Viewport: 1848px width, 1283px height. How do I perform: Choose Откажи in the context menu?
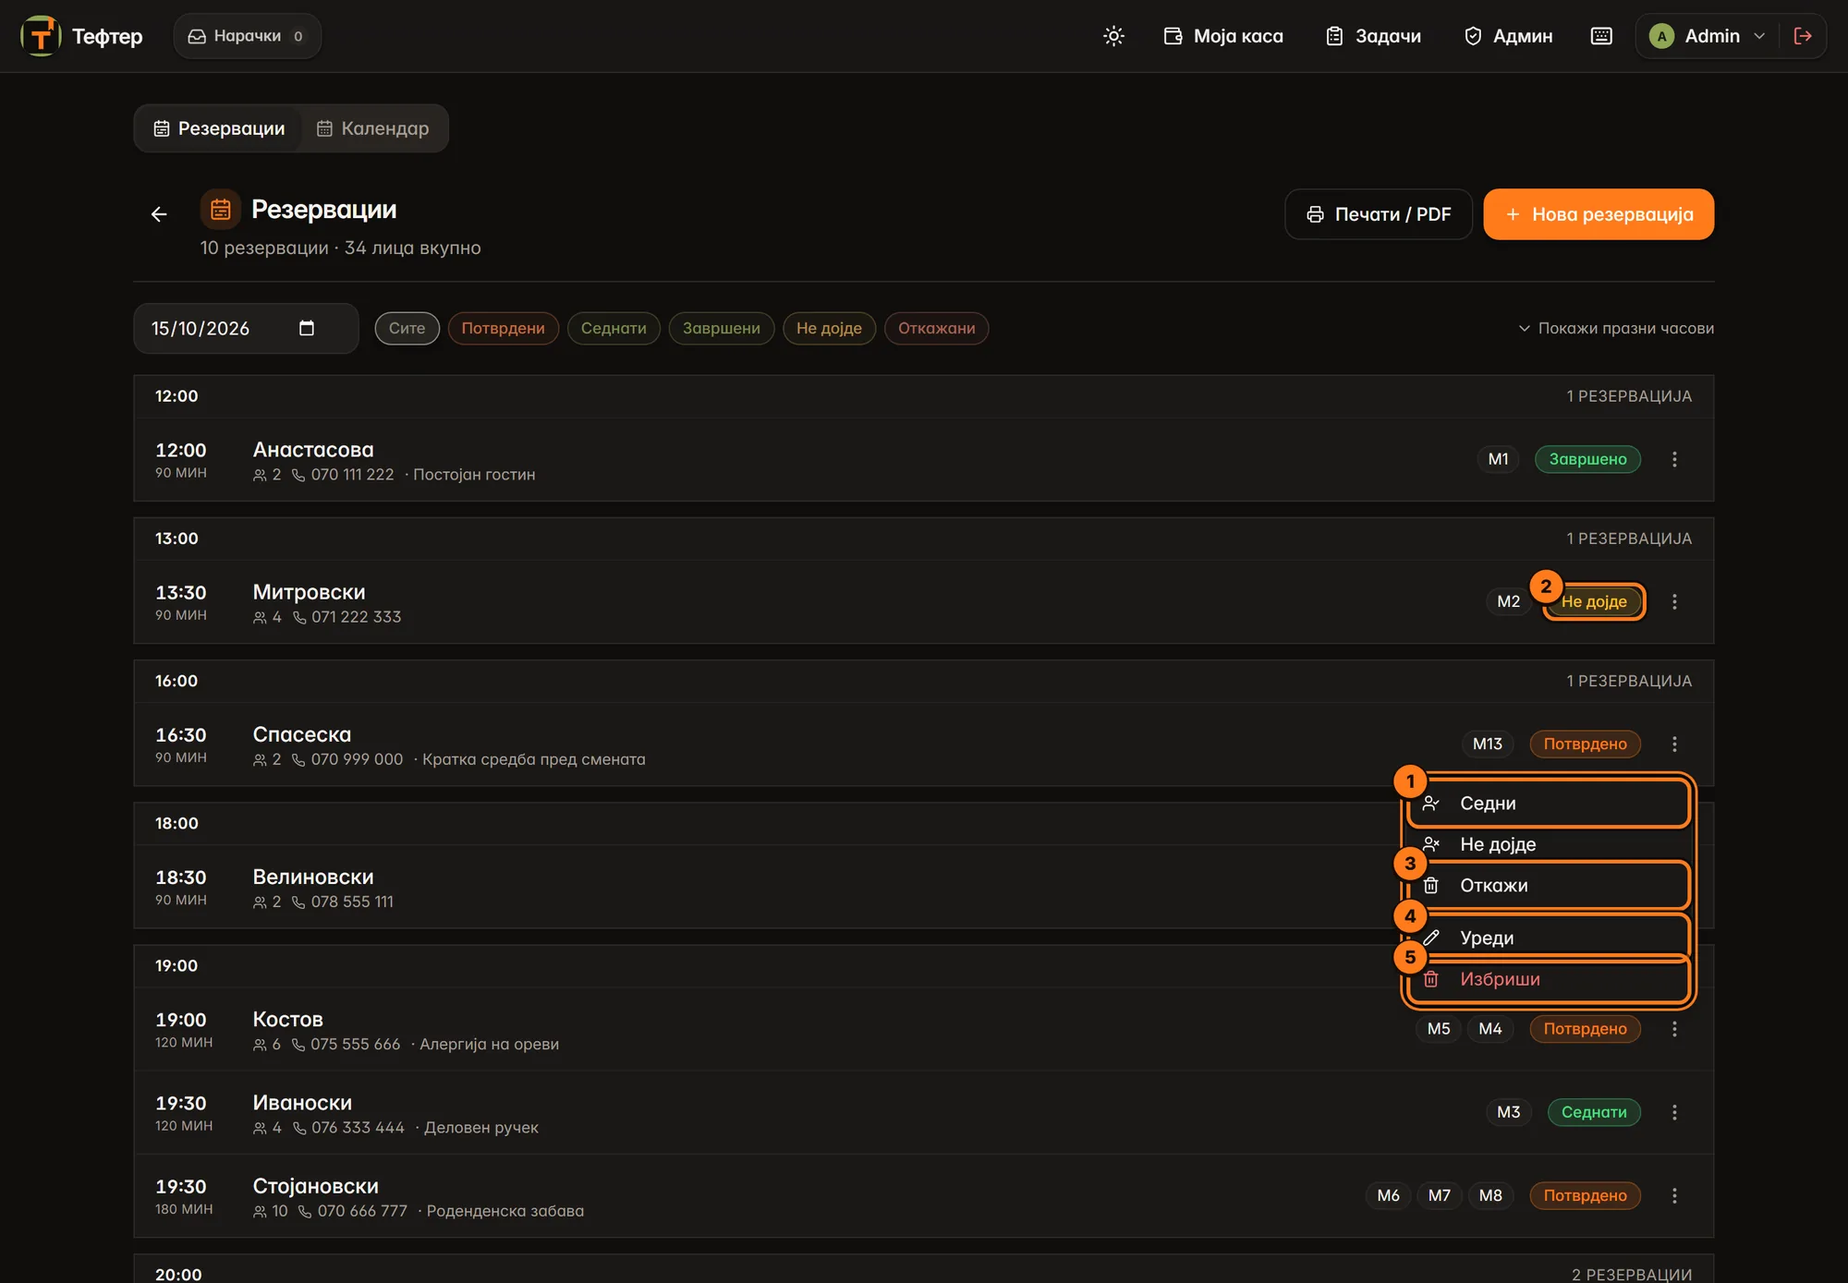[1549, 886]
